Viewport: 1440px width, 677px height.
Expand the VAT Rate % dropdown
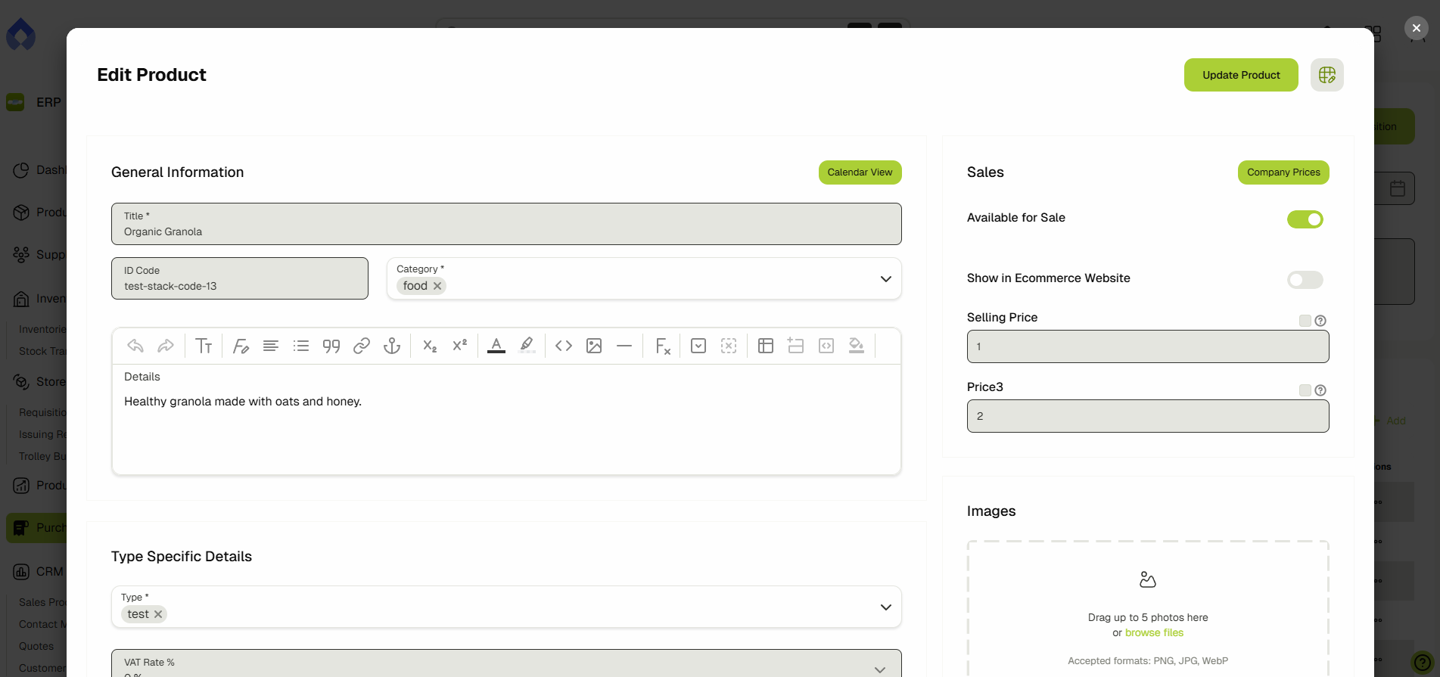pyautogui.click(x=879, y=669)
